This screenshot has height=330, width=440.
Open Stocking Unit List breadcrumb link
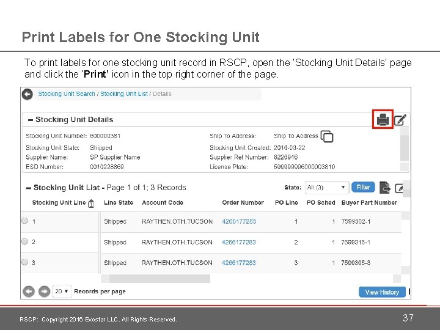pyautogui.click(x=123, y=94)
